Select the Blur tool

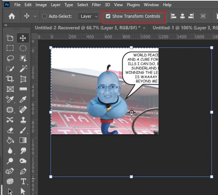coord(10,151)
